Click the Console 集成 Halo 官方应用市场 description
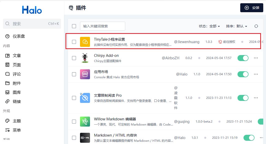The height and width of the screenshot is (144, 266). [x=116, y=77]
